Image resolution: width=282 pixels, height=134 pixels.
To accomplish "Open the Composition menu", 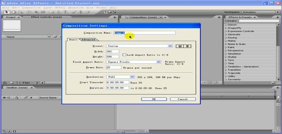I will point(31,8).
